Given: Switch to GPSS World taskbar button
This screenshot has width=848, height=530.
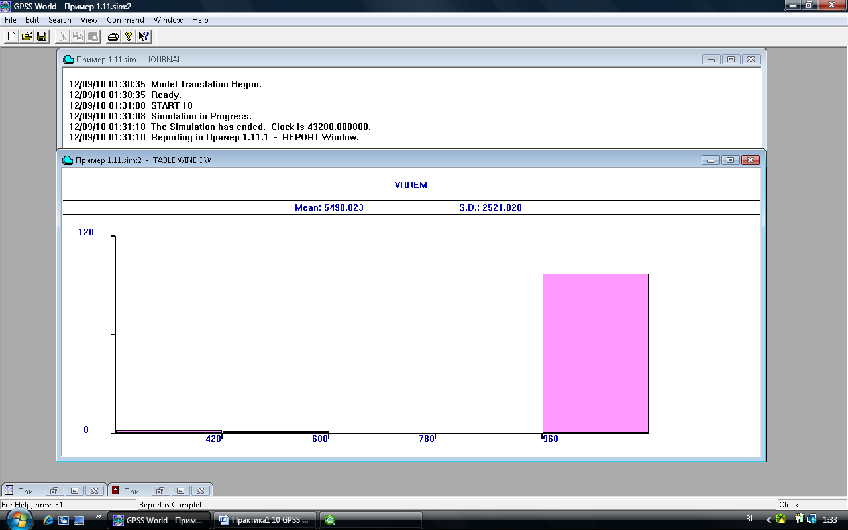Looking at the screenshot, I should [159, 520].
